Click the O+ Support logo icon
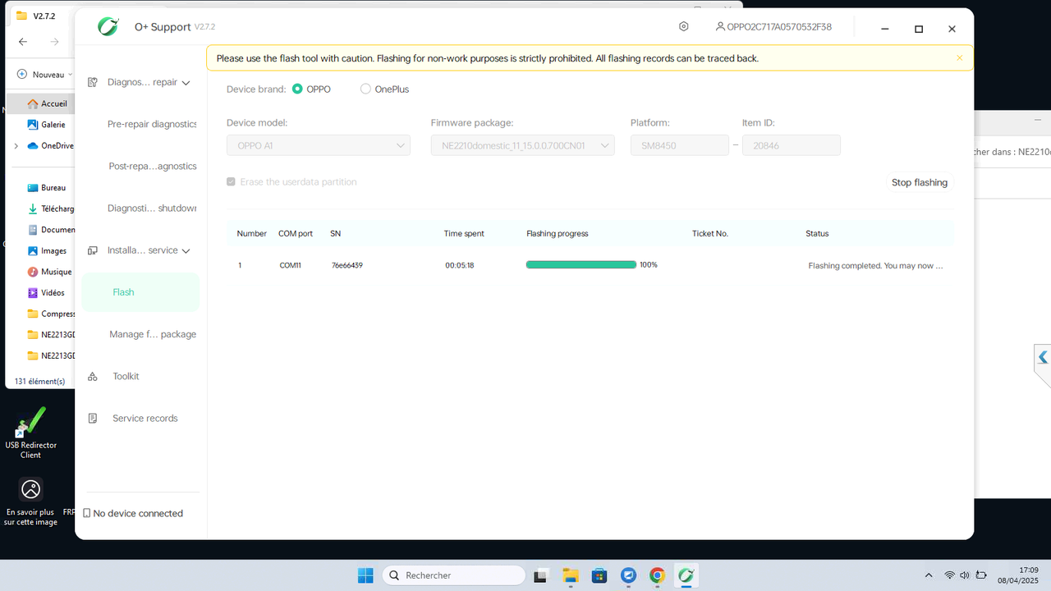 coord(108,26)
